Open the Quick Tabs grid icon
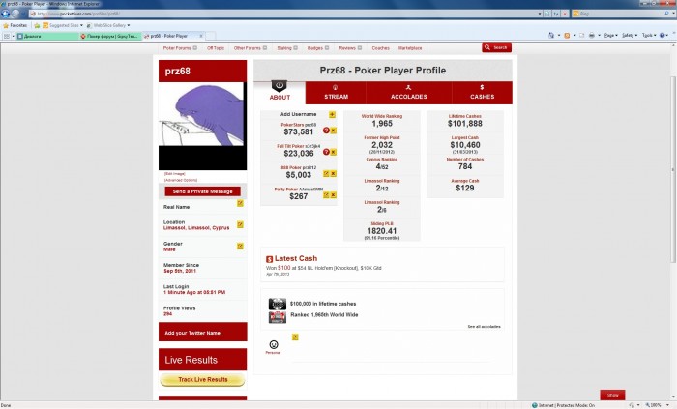Screen dimensions: 677x409 click(x=7, y=36)
